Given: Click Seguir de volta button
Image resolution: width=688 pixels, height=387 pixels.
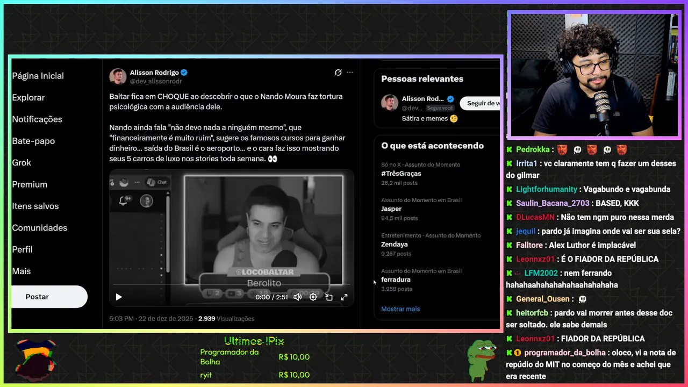Looking at the screenshot, I should click(480, 103).
